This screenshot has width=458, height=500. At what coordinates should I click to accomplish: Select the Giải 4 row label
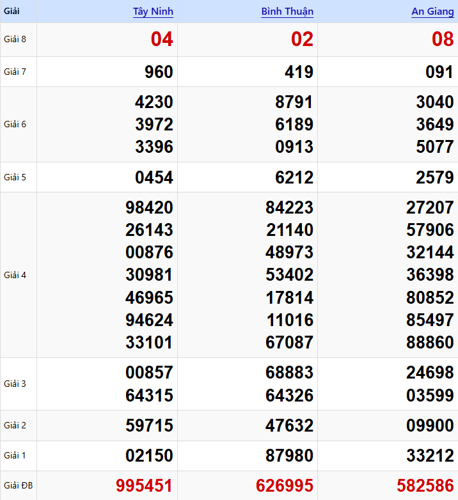coord(15,275)
